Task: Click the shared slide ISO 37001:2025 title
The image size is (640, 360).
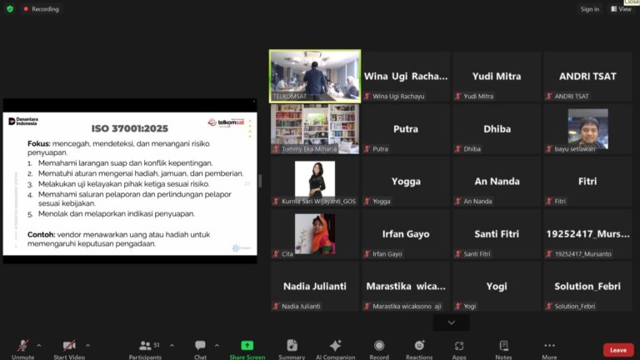Action: coord(130,128)
